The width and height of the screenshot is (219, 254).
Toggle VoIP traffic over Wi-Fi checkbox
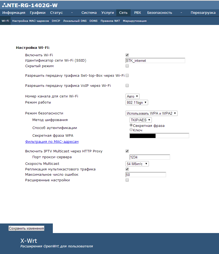tap(127, 85)
